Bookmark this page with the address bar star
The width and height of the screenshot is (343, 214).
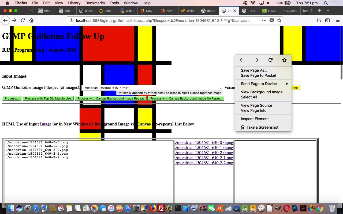tap(279, 20)
